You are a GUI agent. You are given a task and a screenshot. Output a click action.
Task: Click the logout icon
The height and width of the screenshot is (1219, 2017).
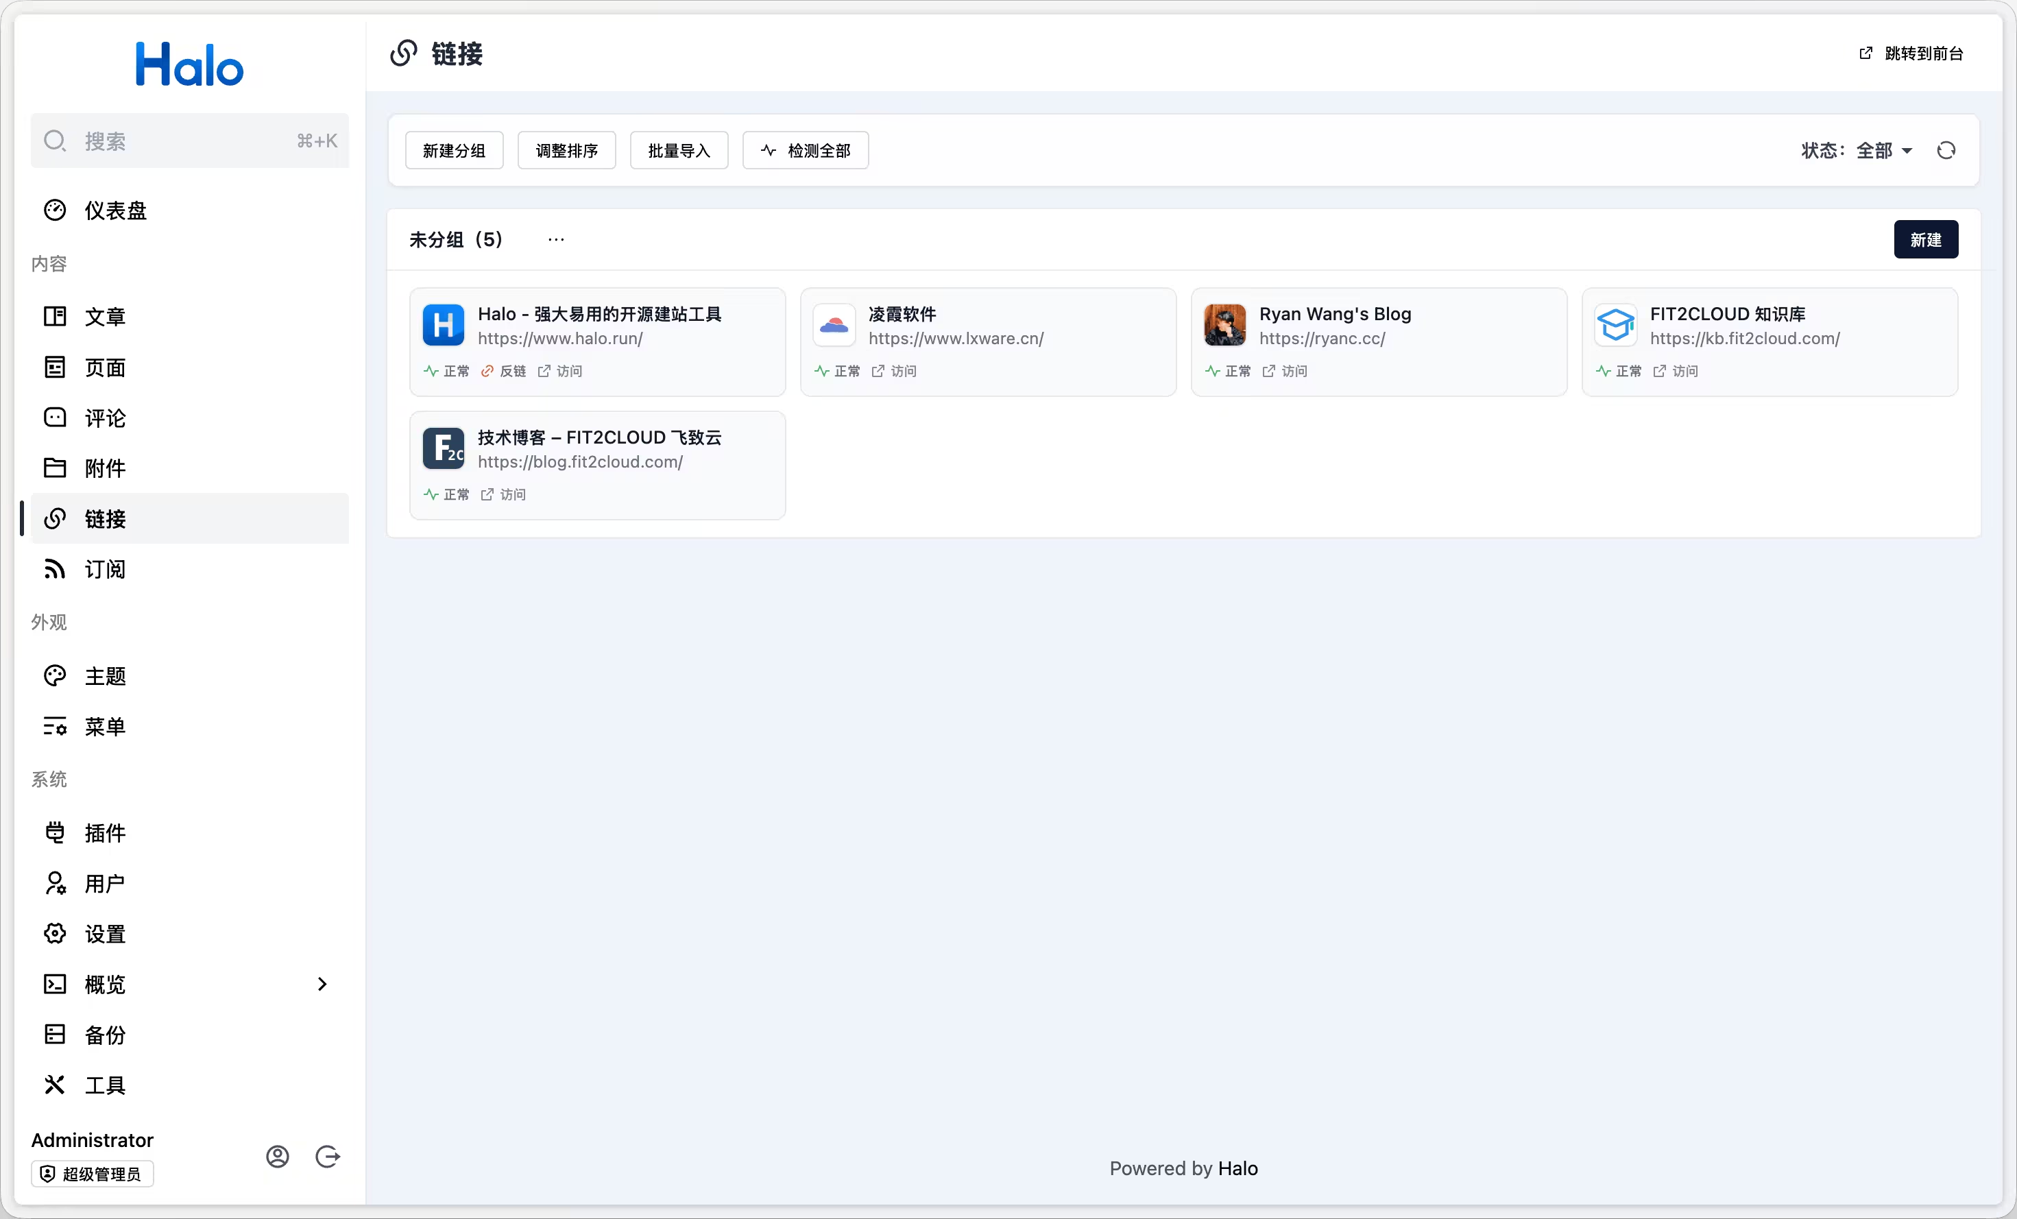pos(328,1157)
